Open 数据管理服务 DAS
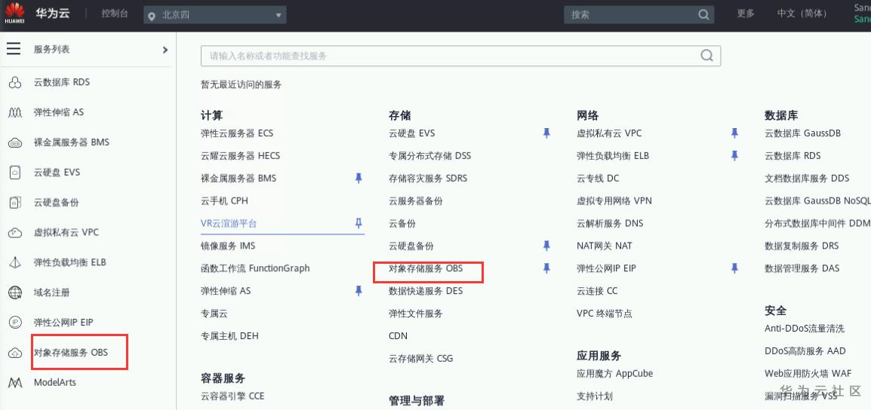The image size is (871, 410). pos(802,268)
